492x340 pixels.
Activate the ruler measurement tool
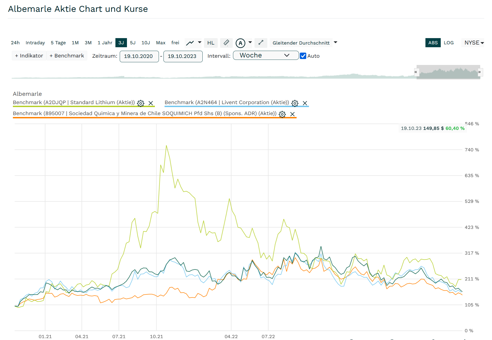(x=226, y=43)
